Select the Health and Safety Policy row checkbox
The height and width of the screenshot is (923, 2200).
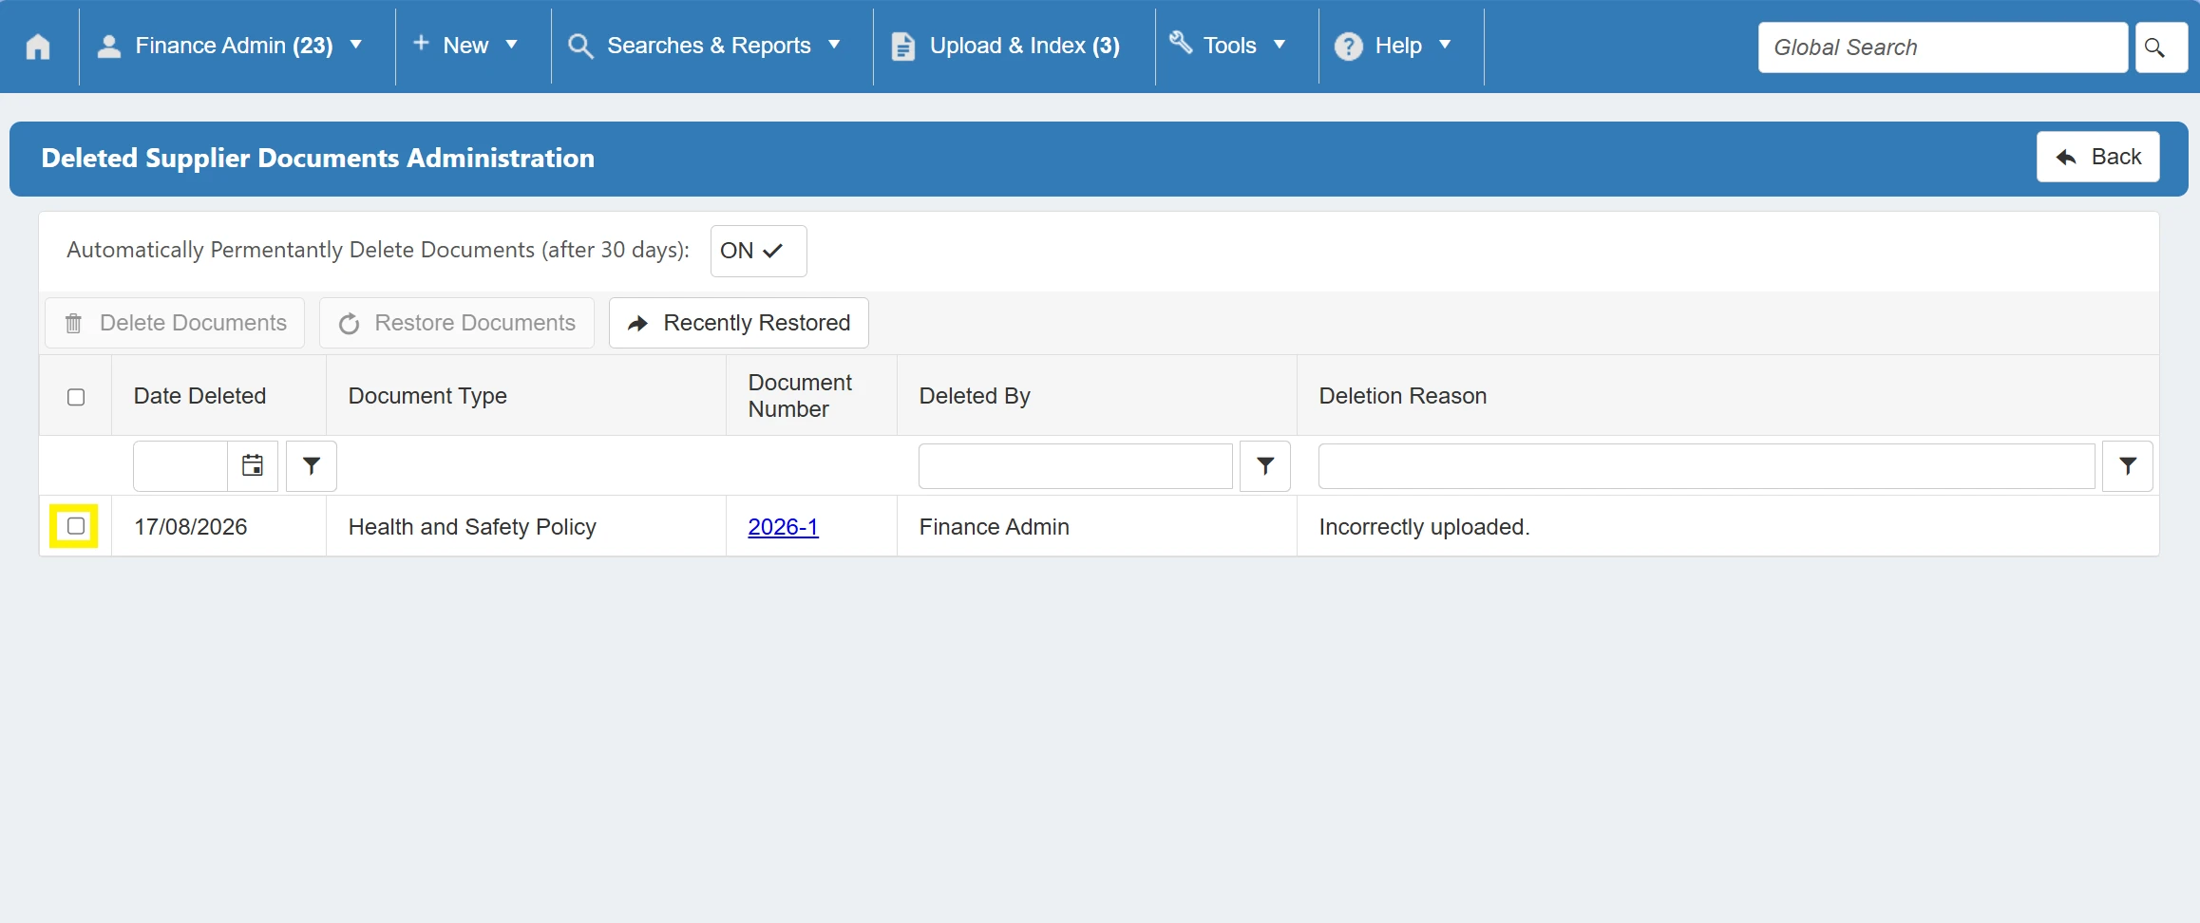point(76,526)
